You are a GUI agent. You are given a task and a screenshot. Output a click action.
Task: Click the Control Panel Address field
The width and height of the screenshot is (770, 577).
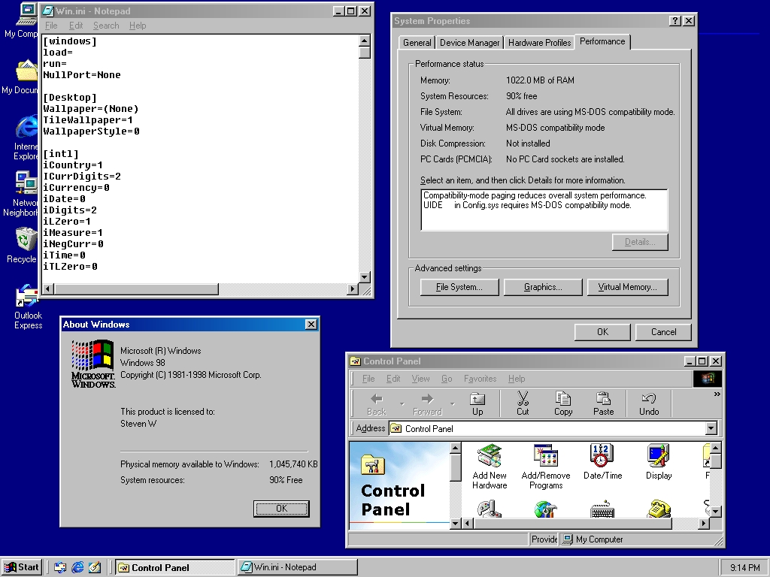pos(547,428)
